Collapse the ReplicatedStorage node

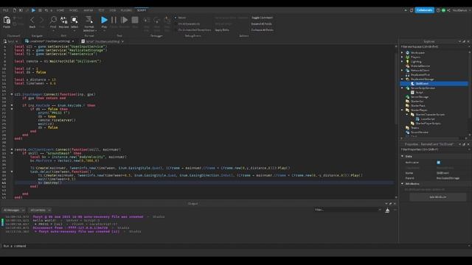tap(402, 79)
